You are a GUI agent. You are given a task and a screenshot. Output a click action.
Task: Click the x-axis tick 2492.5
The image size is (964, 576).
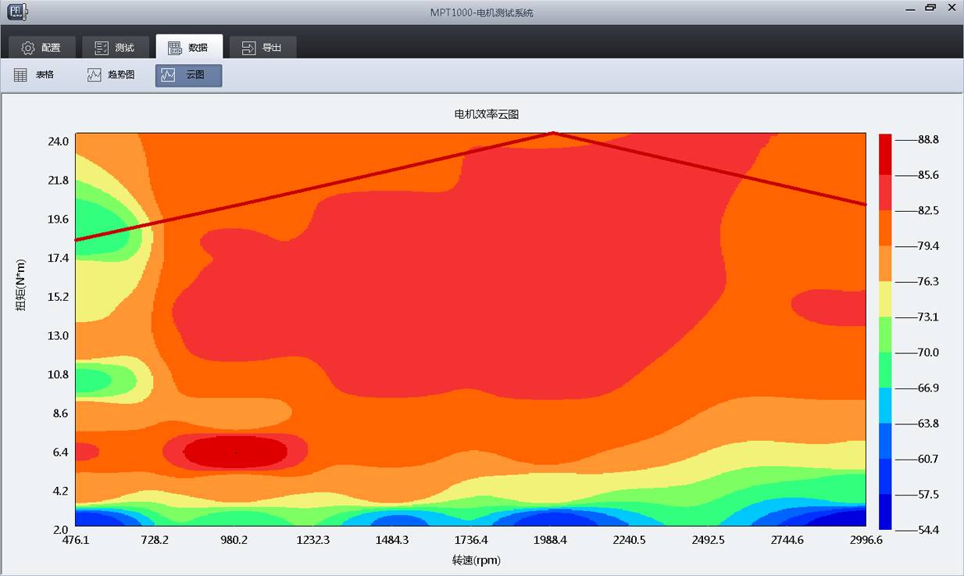point(708,540)
